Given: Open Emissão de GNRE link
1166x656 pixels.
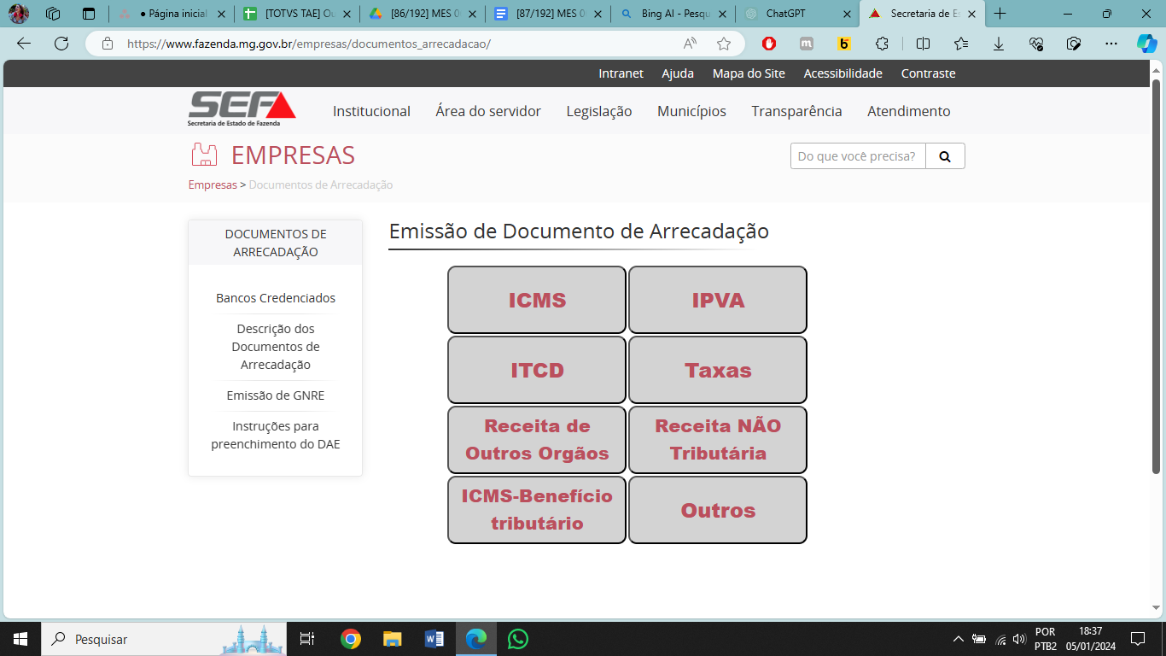Looking at the screenshot, I should coord(276,395).
